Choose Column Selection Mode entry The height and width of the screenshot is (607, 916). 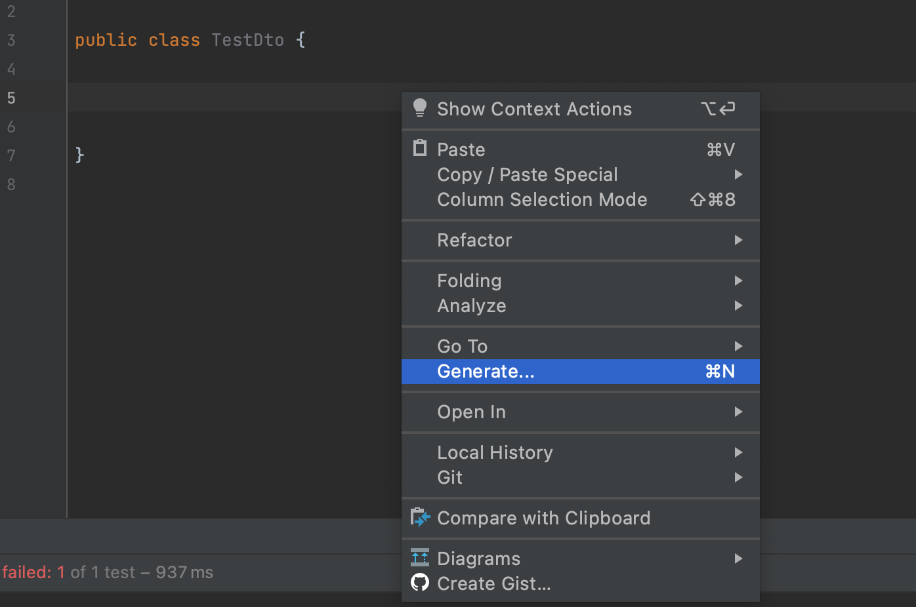coord(542,200)
